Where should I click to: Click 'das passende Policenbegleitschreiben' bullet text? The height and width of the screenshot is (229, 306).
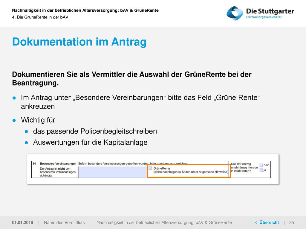pyautogui.click(x=95, y=131)
